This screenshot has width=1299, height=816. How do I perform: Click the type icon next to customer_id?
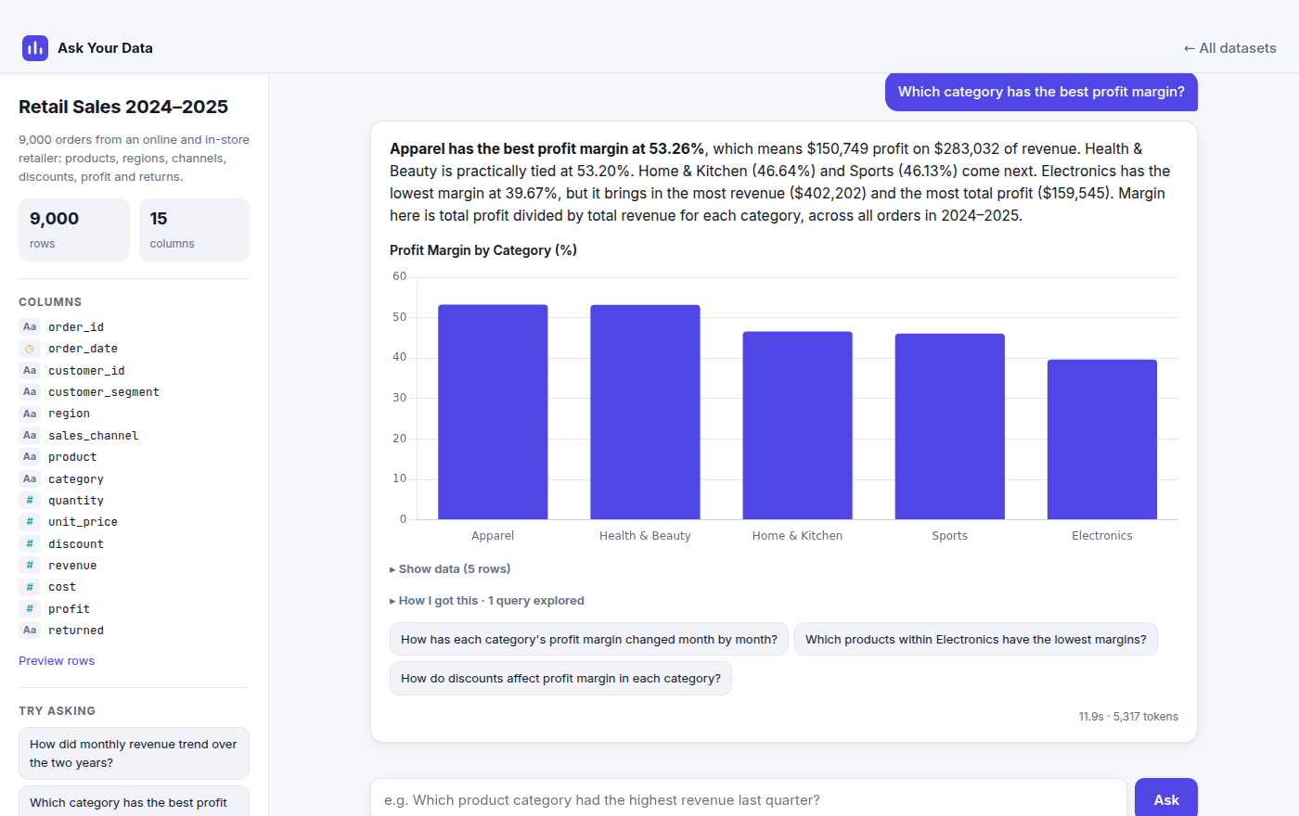click(30, 370)
